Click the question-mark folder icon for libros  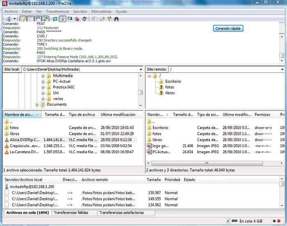161,93
